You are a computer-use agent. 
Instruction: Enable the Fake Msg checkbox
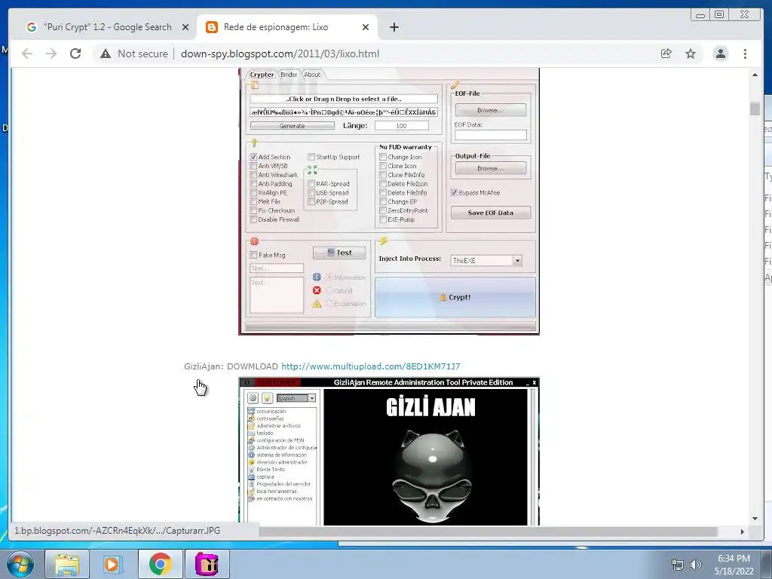(x=253, y=255)
